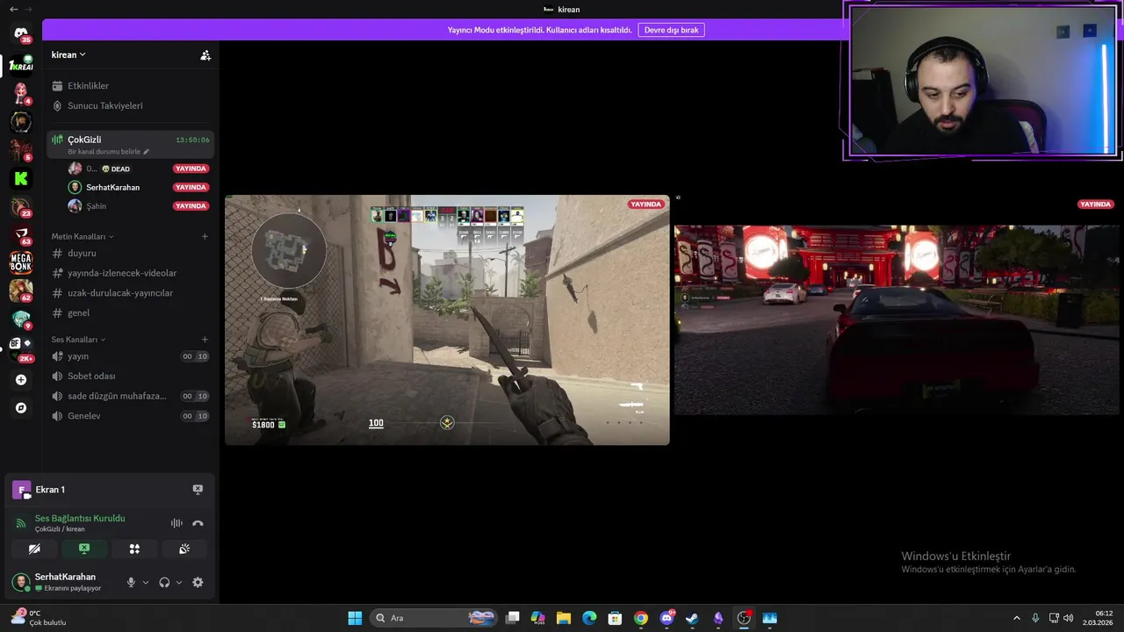Viewport: 1124px width, 632px height.
Task: Open taskbar volume control
Action: click(1068, 618)
